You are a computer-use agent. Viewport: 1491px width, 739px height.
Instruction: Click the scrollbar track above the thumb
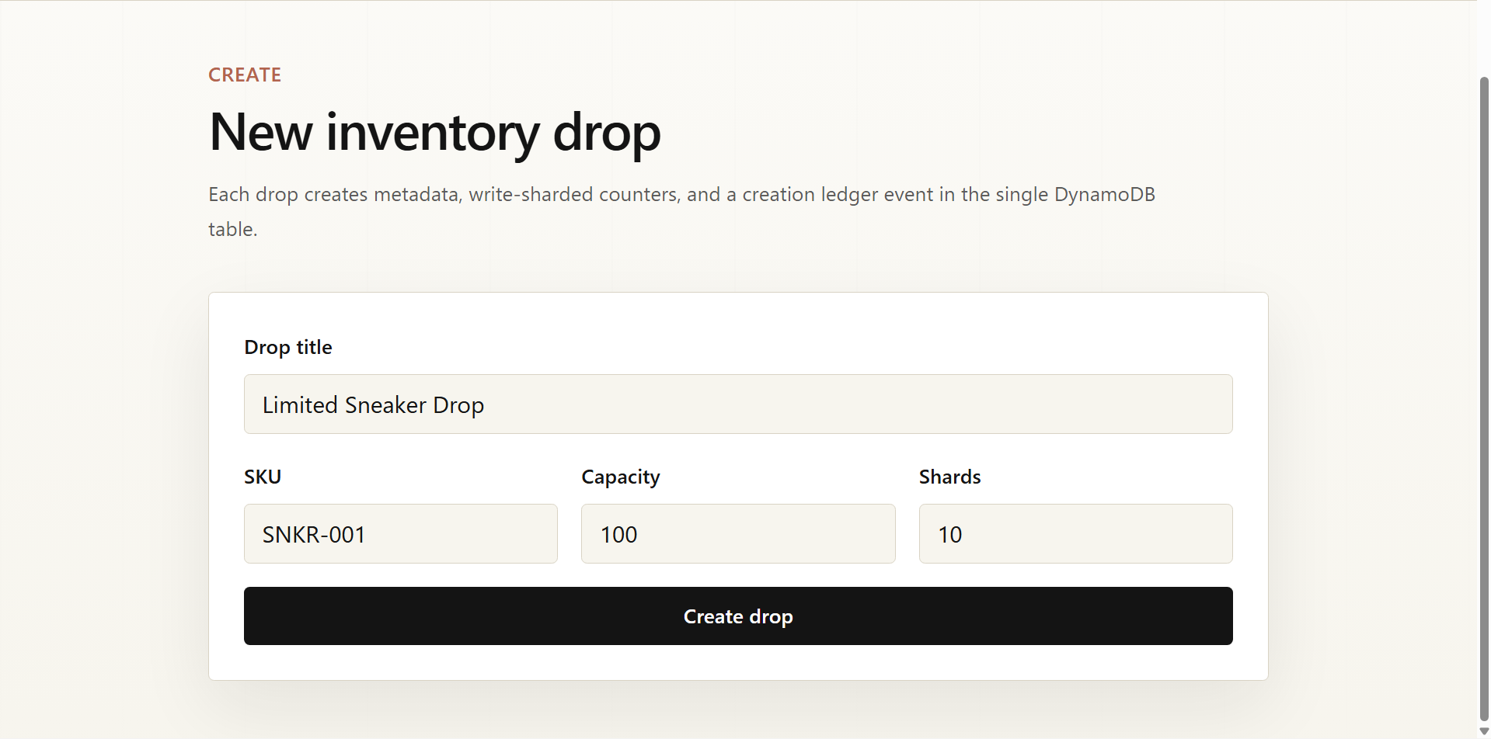pyautogui.click(x=1484, y=39)
